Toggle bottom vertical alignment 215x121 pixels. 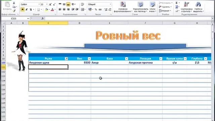[68, 4]
